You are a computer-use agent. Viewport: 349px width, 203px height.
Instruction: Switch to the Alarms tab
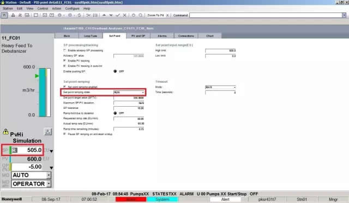coord(162,36)
